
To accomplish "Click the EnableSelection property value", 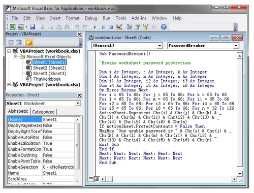I will 58,167.
